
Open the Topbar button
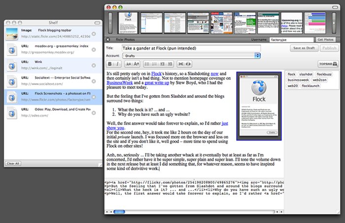pos(328,64)
